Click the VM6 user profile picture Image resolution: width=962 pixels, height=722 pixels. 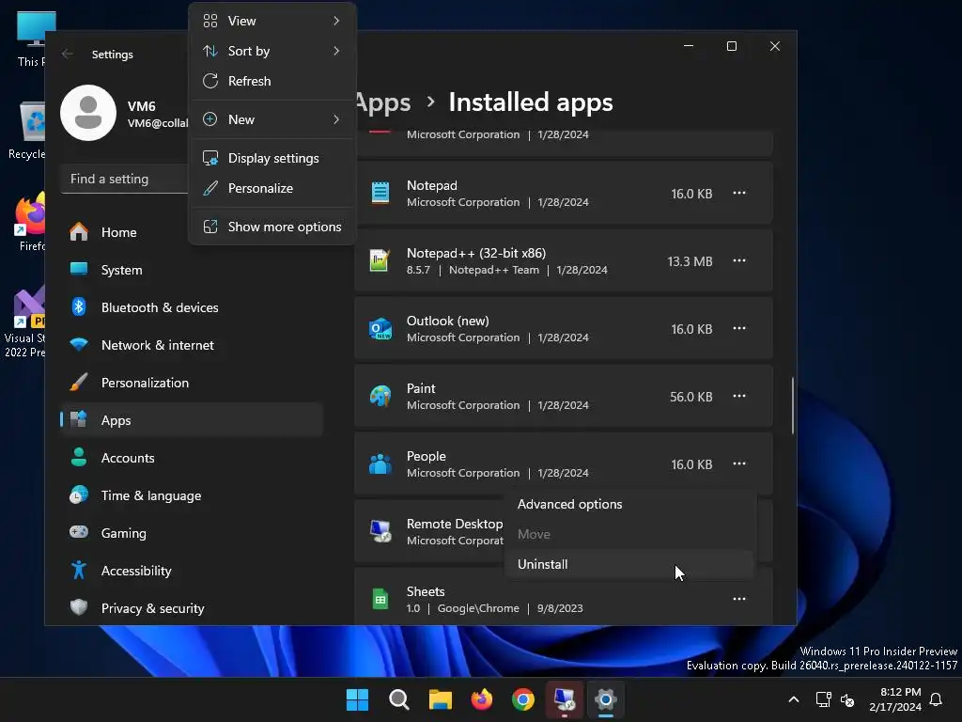(x=88, y=113)
